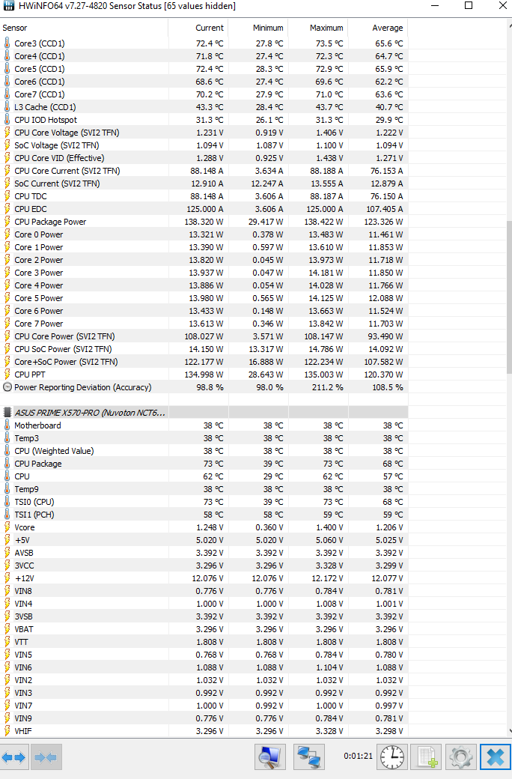Viewport: 512px width, 779px height.
Task: Select the CPU Package temperature row
Action: point(204,464)
